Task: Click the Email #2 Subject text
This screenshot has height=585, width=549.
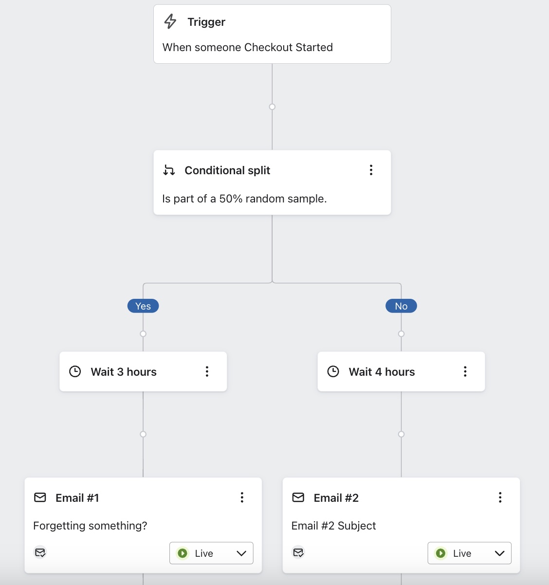Action: [x=333, y=526]
